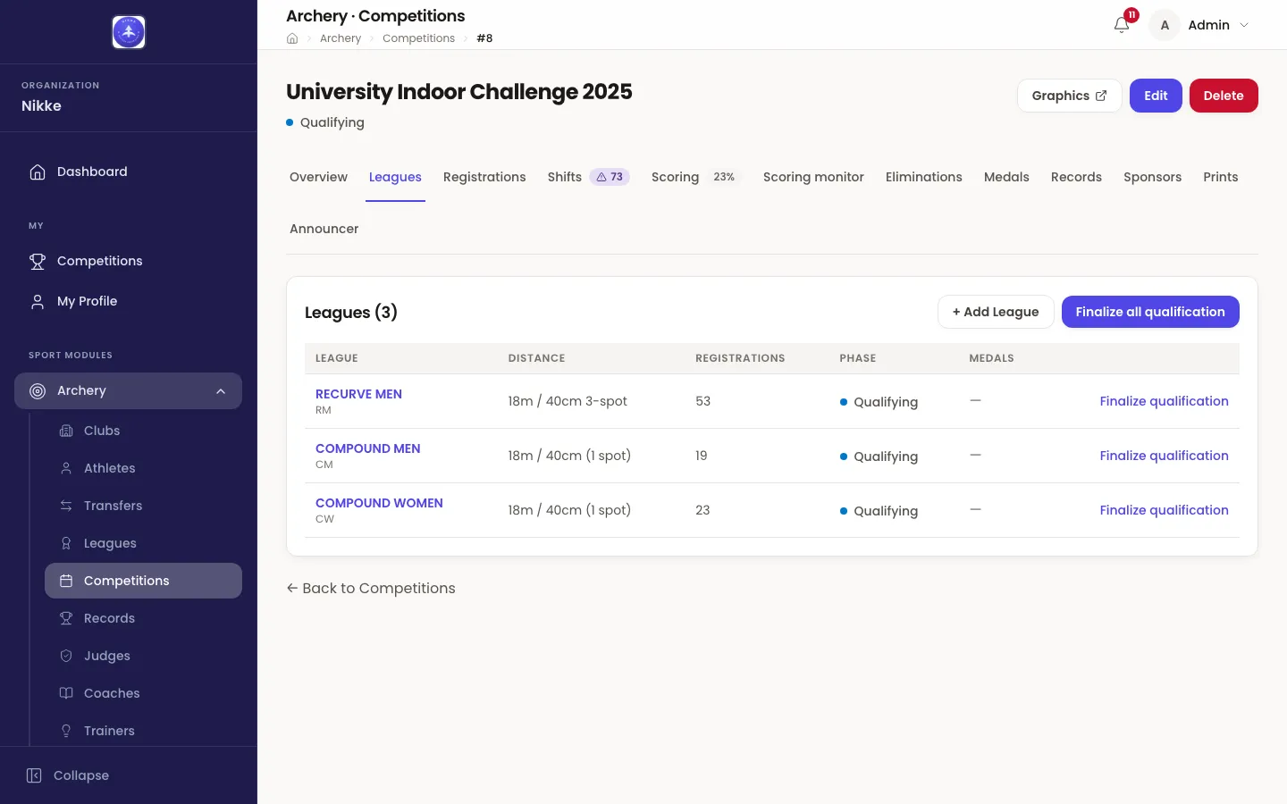This screenshot has height=804, width=1287.
Task: Click the Leagues ribbon icon in sidebar
Action: (x=66, y=543)
